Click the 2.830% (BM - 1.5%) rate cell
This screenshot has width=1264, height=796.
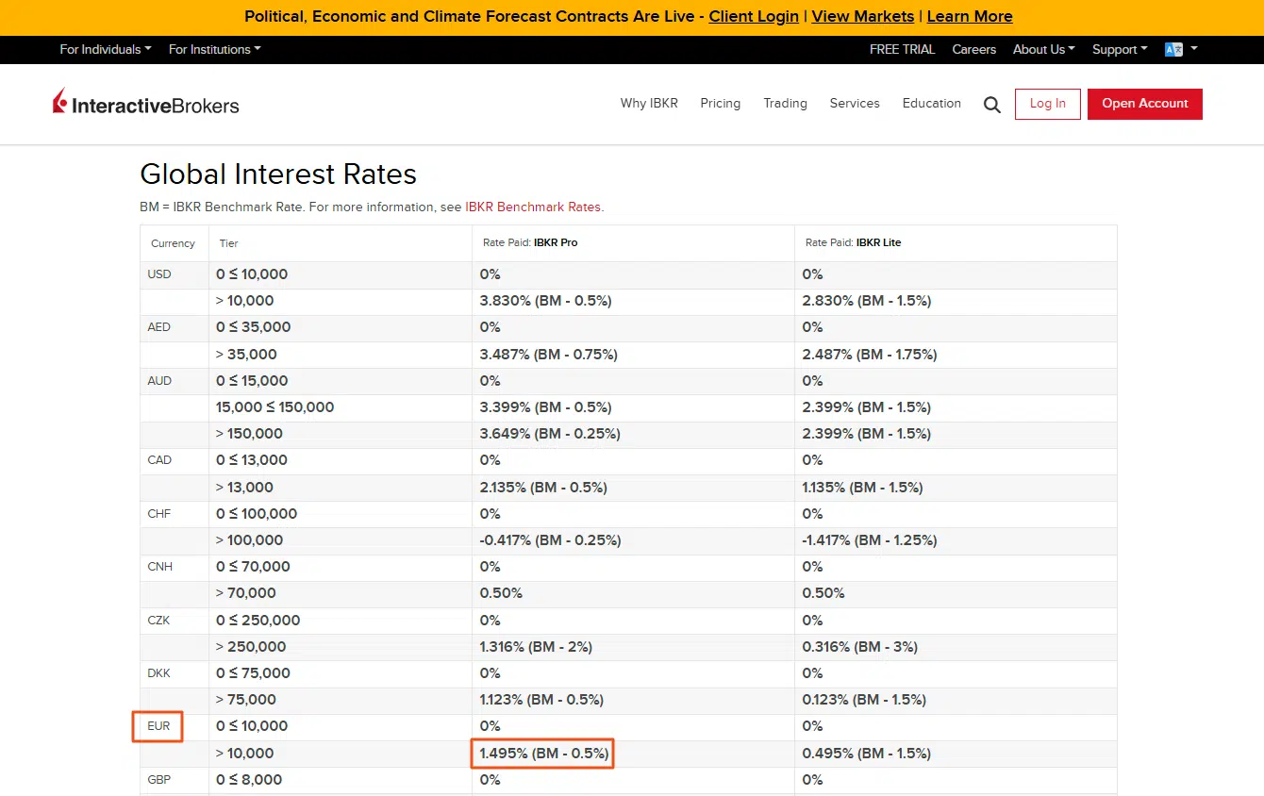coord(956,301)
